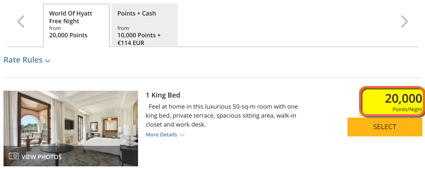Click the camera icon on room photo
This screenshot has height=169, width=425.
click(x=14, y=156)
